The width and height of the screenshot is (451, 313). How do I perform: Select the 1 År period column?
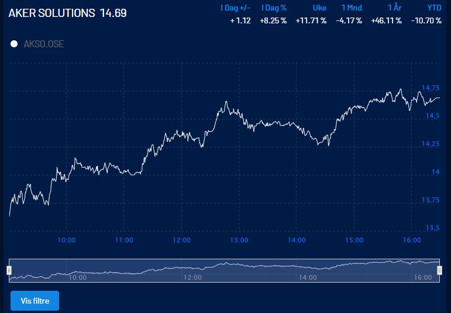[x=394, y=8]
